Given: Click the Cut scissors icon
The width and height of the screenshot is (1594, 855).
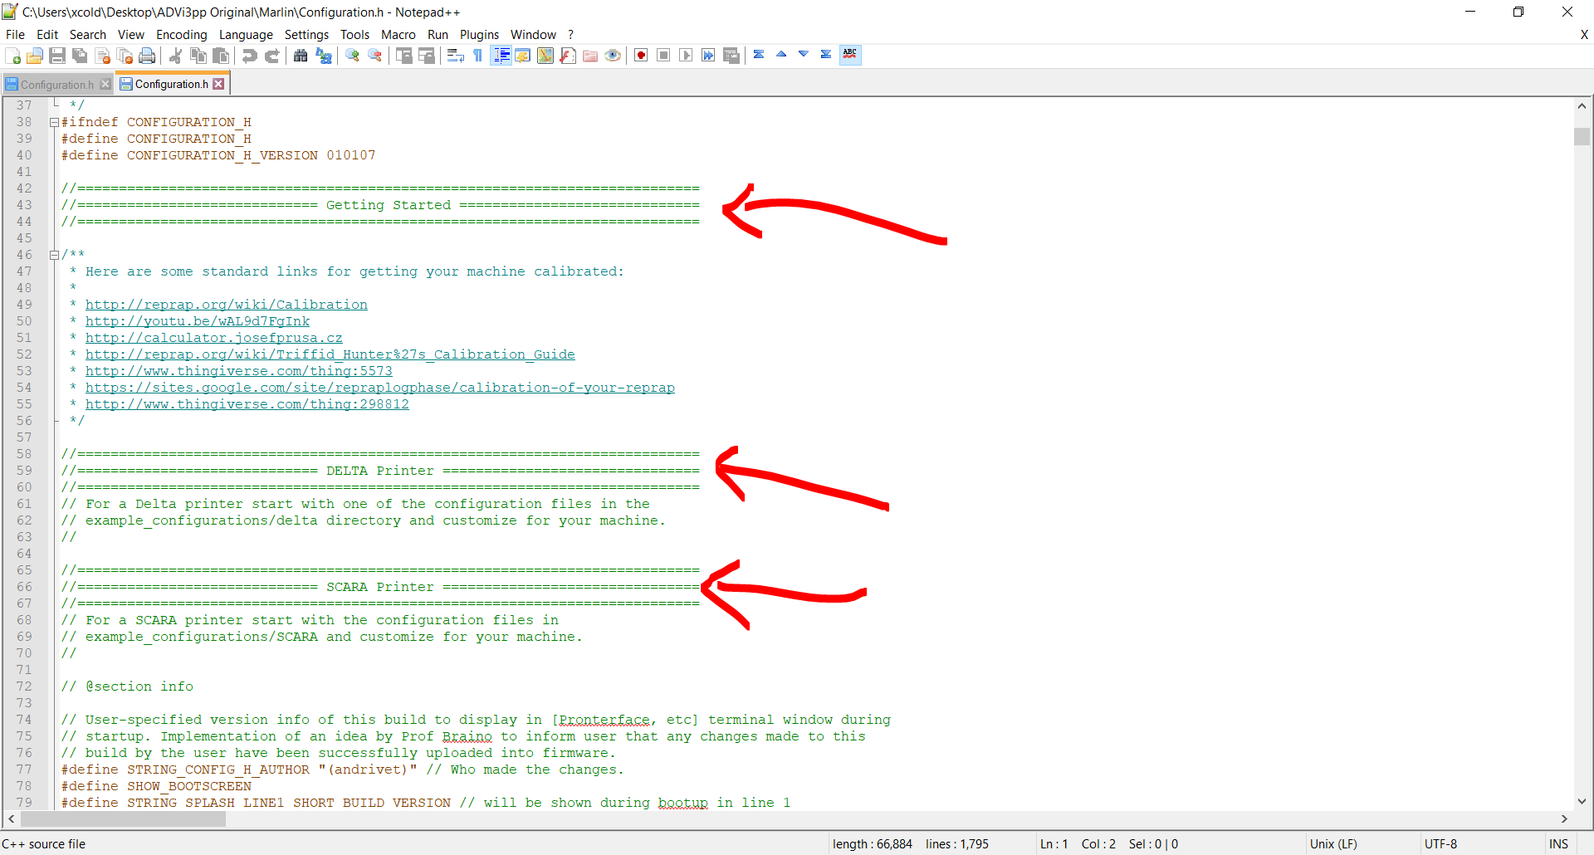Looking at the screenshot, I should click(x=175, y=56).
